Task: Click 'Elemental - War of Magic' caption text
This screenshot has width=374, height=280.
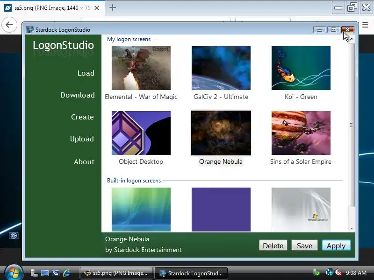Action: pos(141,97)
